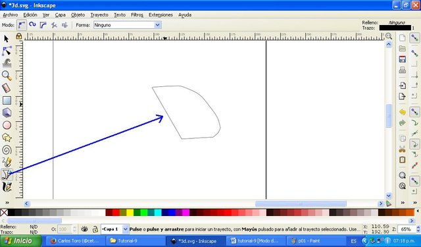Click vertical scrollbar down arrow
421x247 pixels.
(x=389, y=196)
